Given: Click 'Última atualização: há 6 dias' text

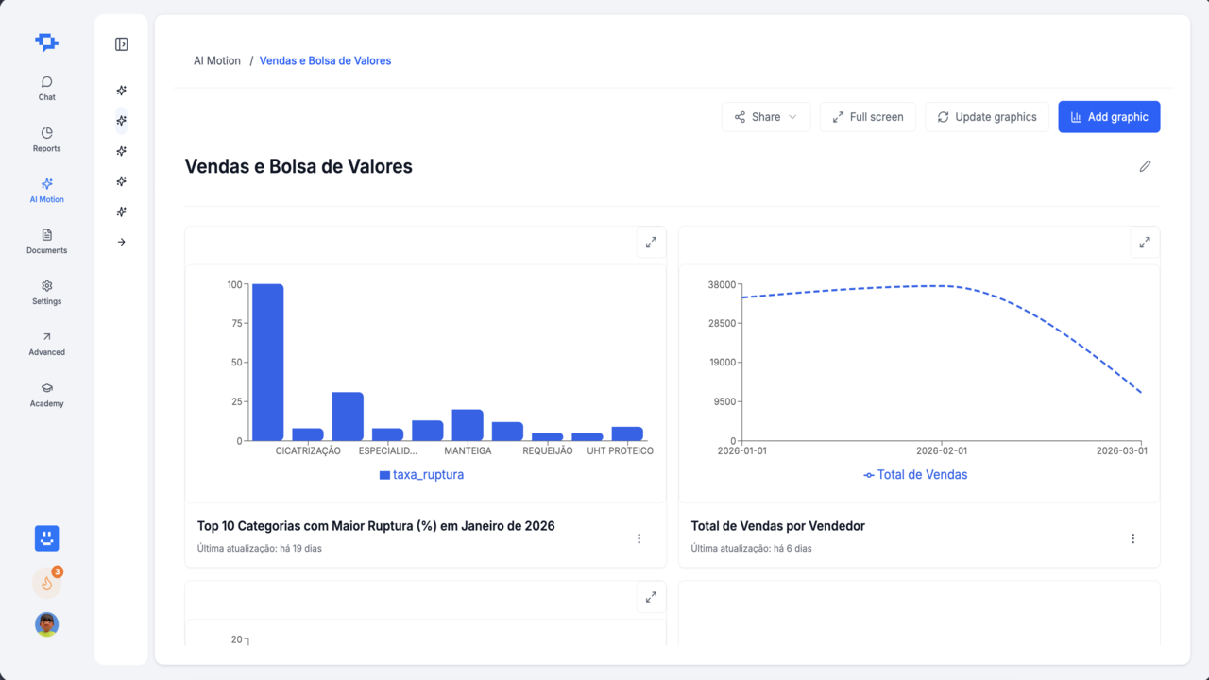Looking at the screenshot, I should (751, 548).
